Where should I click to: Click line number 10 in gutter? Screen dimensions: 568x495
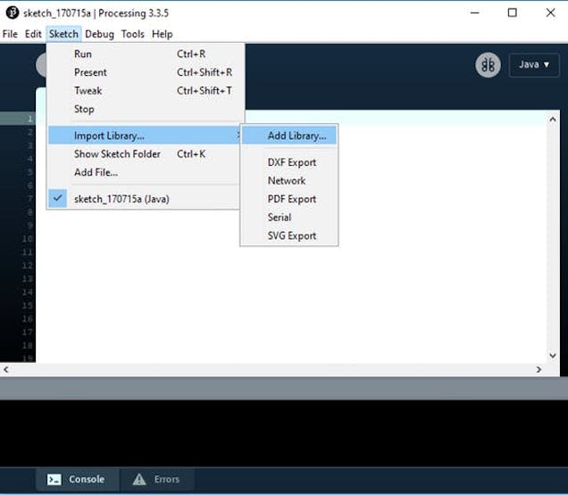(x=27, y=239)
